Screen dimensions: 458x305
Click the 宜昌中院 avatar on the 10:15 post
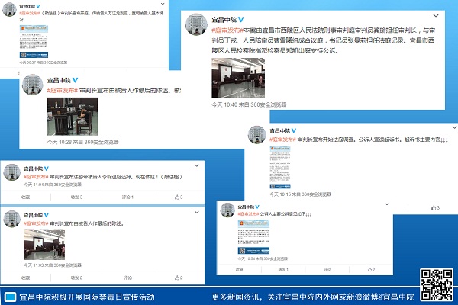tap(256, 136)
